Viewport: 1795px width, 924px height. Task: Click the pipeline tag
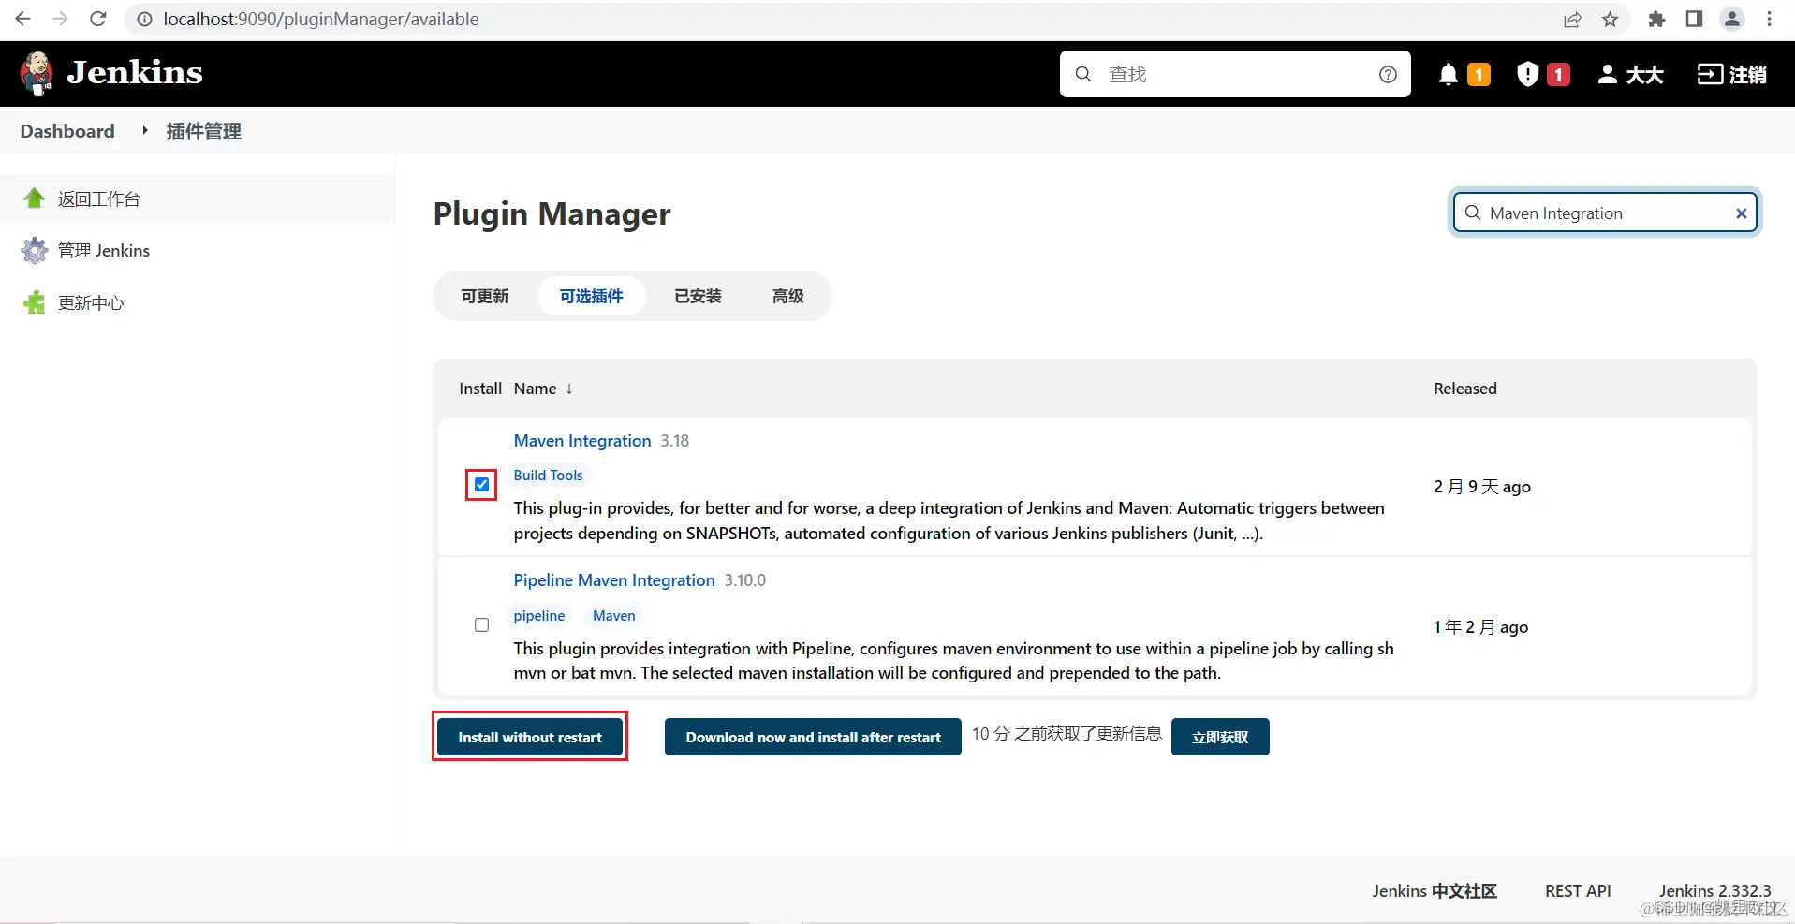539,615
